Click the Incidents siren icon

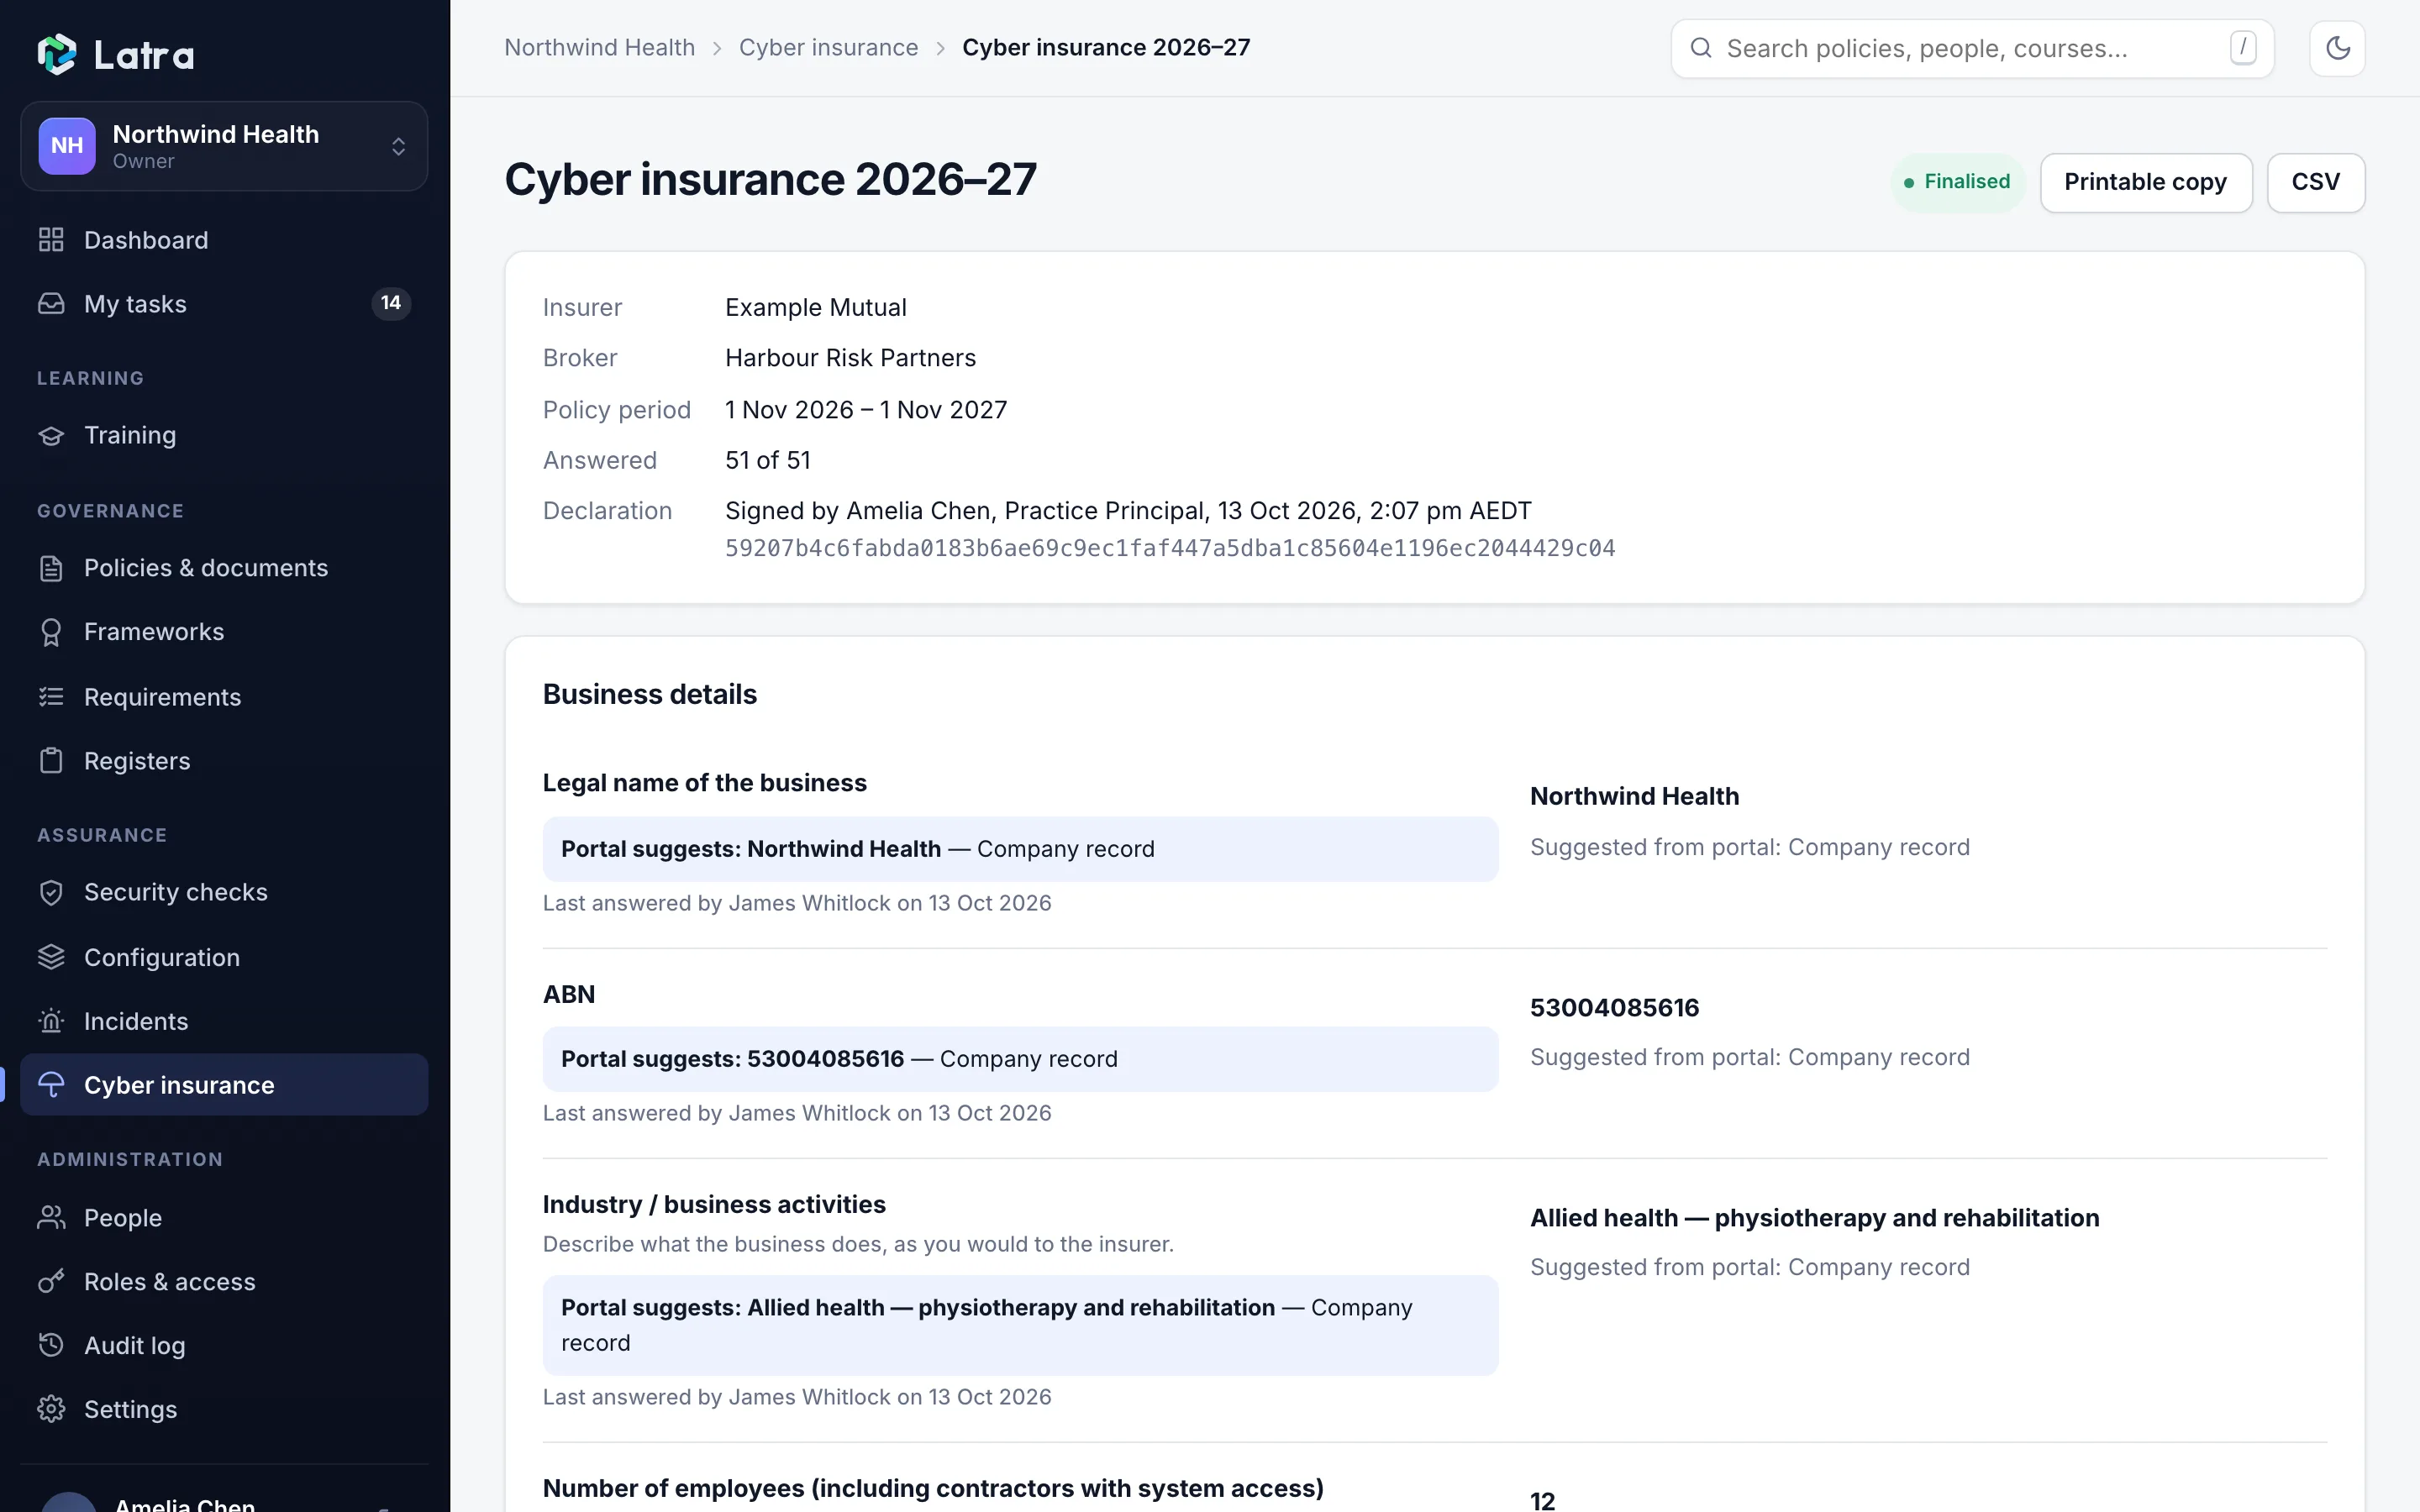[x=51, y=1021]
